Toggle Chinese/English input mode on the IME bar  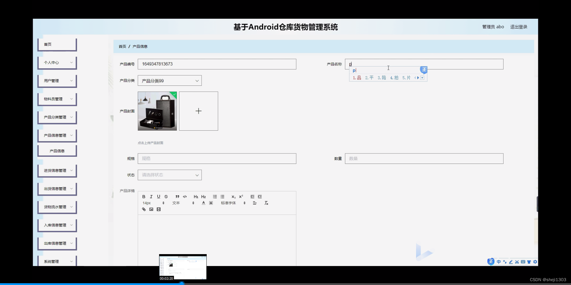click(x=499, y=262)
